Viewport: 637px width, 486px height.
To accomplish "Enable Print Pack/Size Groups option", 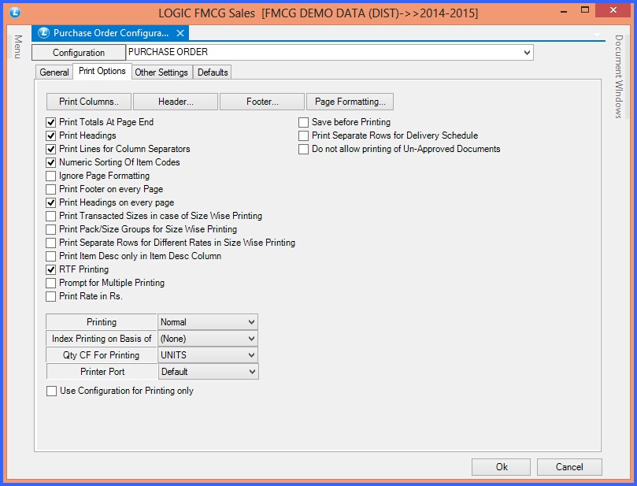I will (50, 229).
